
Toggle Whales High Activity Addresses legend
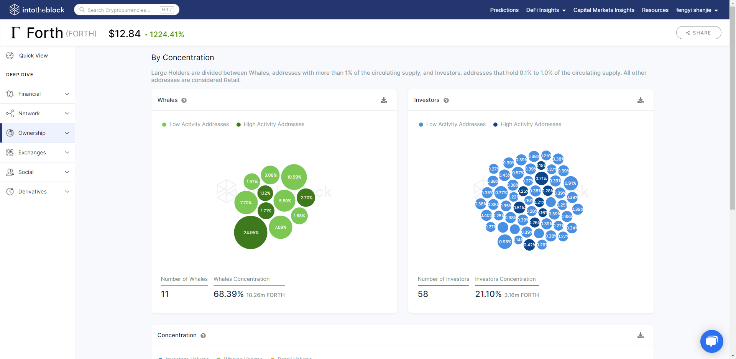point(270,125)
